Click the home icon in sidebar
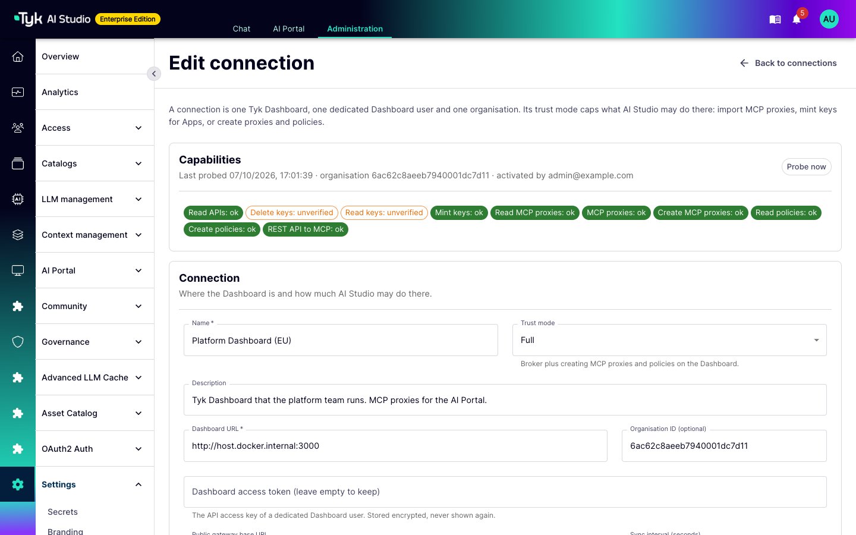856x535 pixels. coord(18,56)
